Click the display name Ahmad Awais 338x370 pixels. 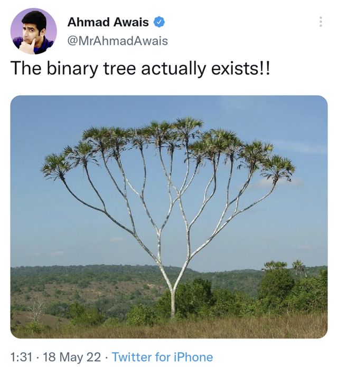point(108,22)
